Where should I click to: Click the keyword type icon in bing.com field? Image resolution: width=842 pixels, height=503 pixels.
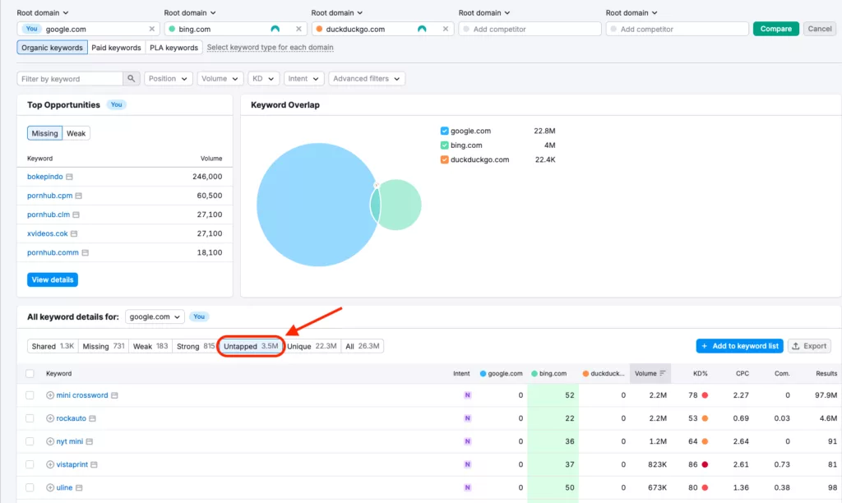click(x=275, y=29)
